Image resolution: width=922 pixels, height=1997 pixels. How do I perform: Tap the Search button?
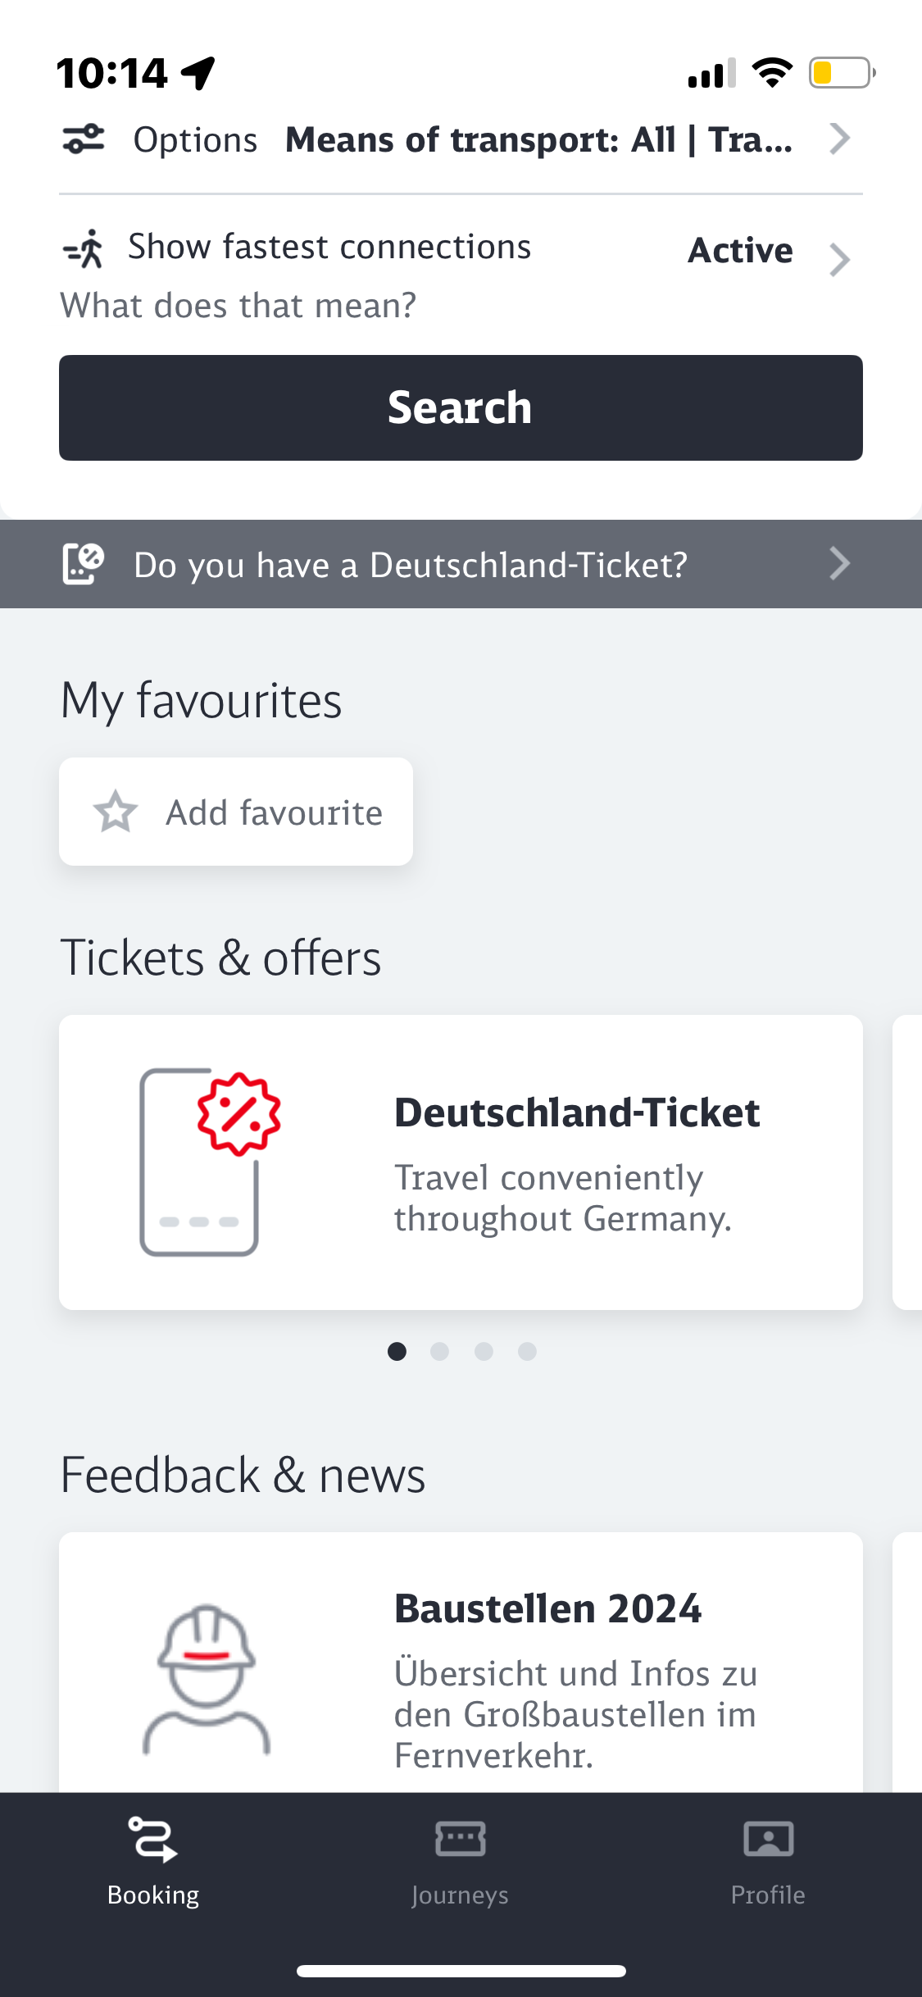pos(461,407)
